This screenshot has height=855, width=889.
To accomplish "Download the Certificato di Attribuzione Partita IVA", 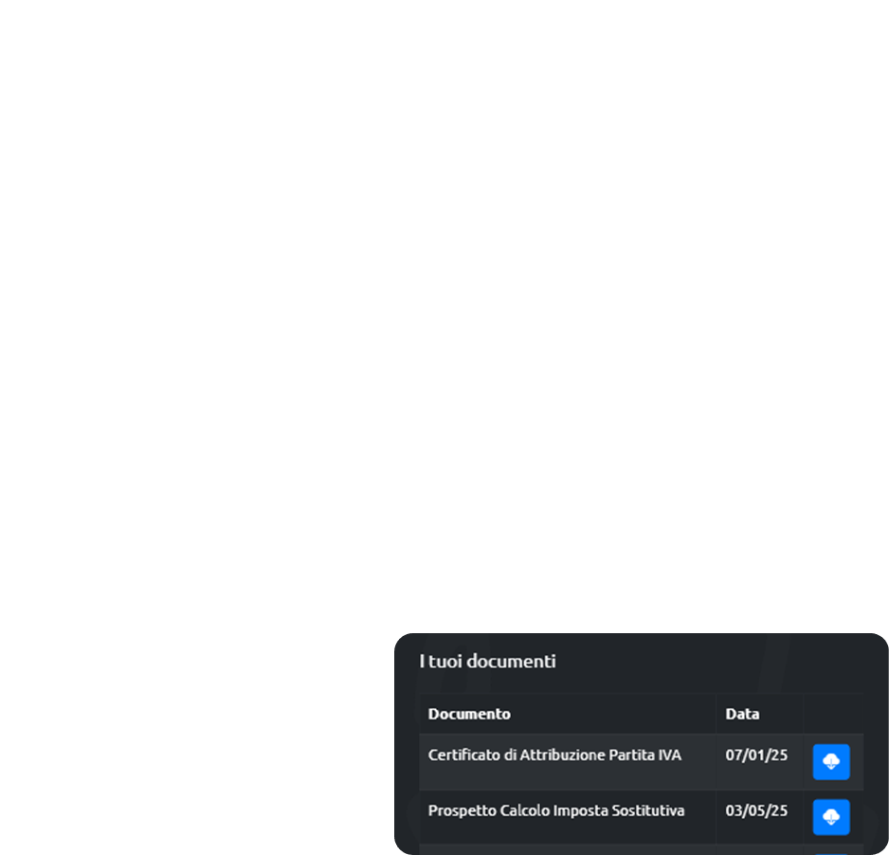I will coord(831,761).
